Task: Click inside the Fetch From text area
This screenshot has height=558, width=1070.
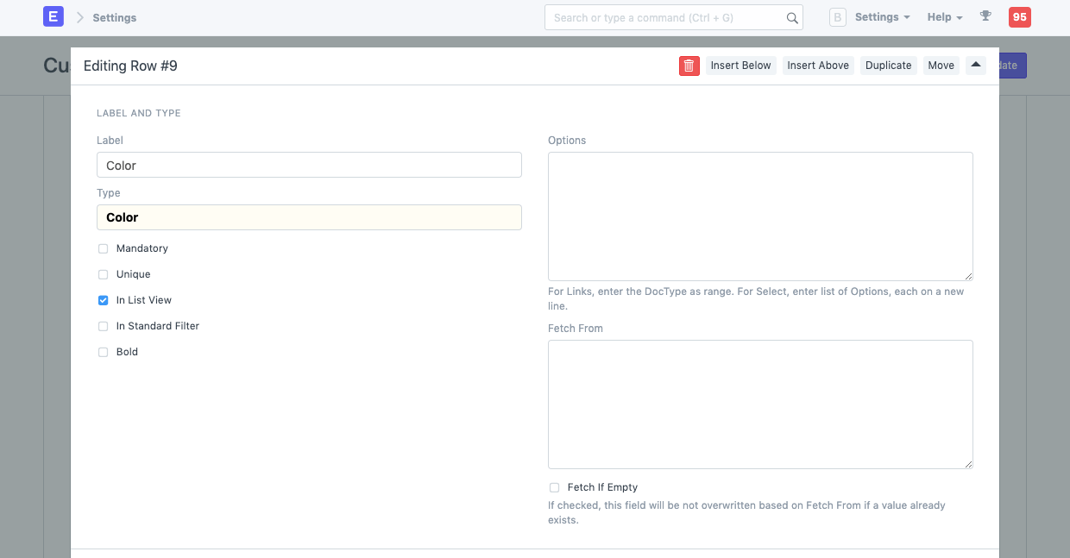Action: coord(760,404)
